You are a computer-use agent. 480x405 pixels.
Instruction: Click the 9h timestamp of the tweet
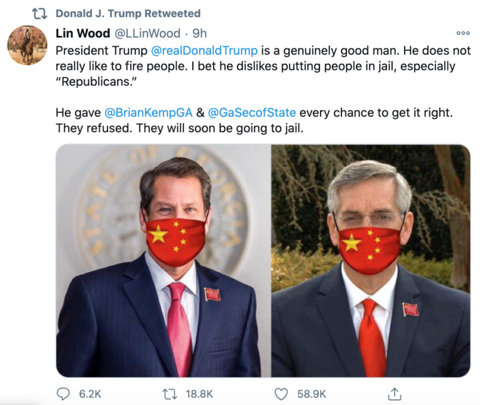coord(199,33)
